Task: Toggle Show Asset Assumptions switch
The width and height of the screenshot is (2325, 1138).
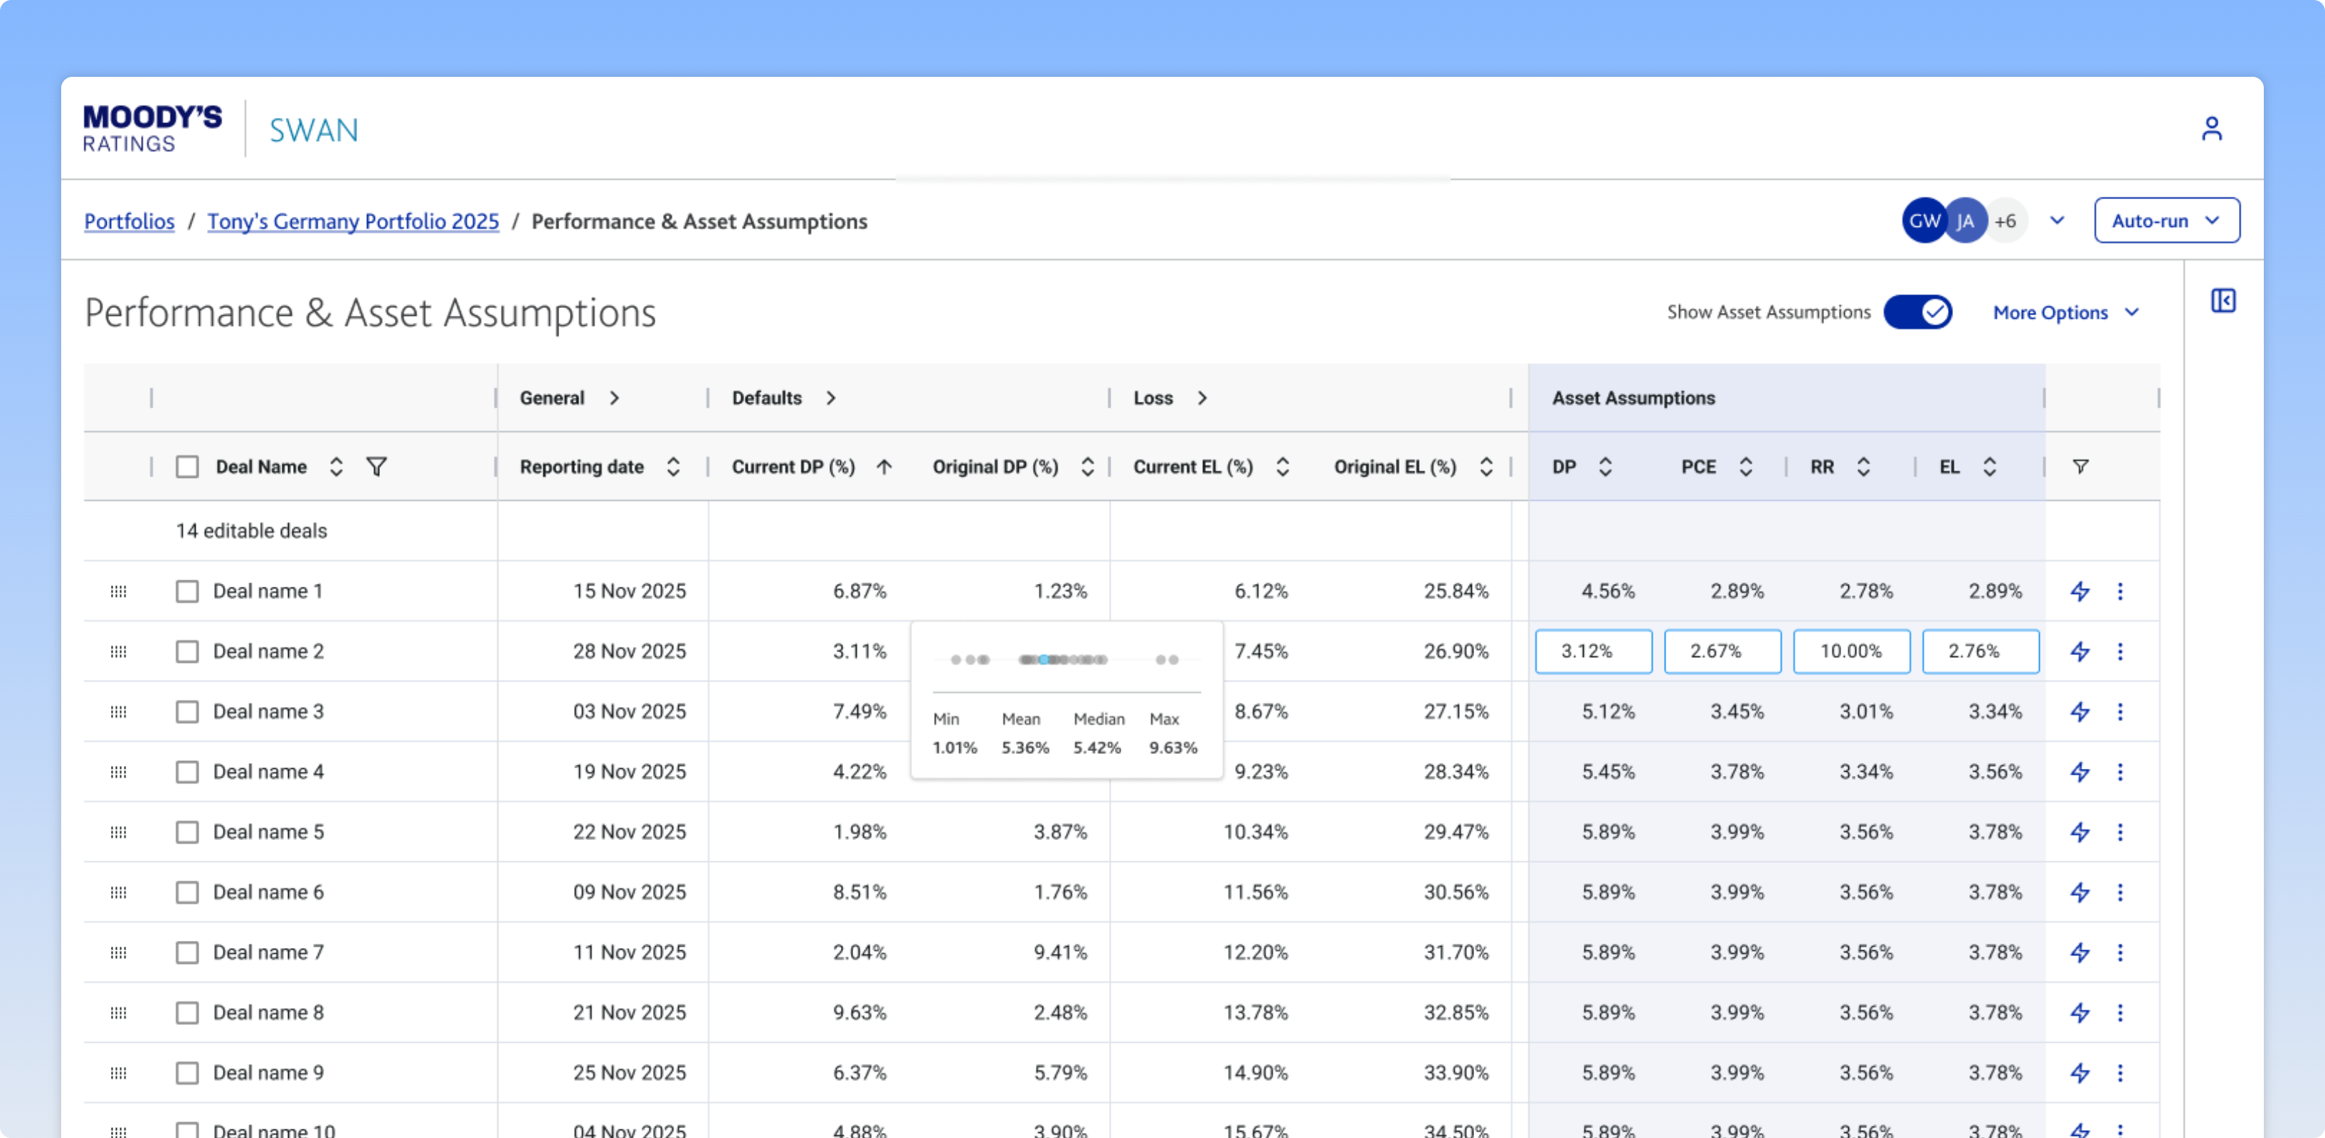Action: 1918,312
